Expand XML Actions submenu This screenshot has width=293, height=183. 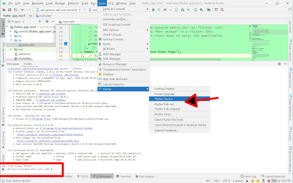pyautogui.click(x=124, y=30)
